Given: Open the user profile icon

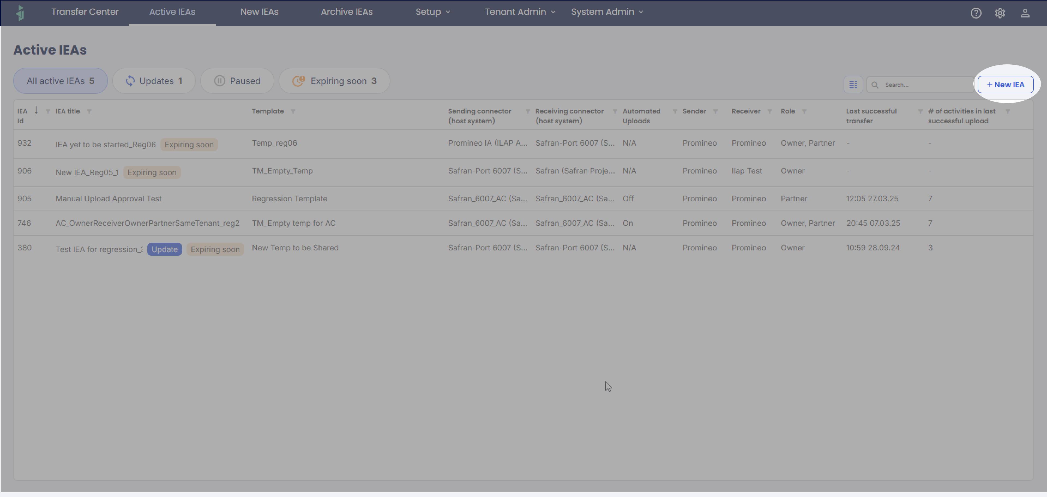Looking at the screenshot, I should [x=1025, y=13].
